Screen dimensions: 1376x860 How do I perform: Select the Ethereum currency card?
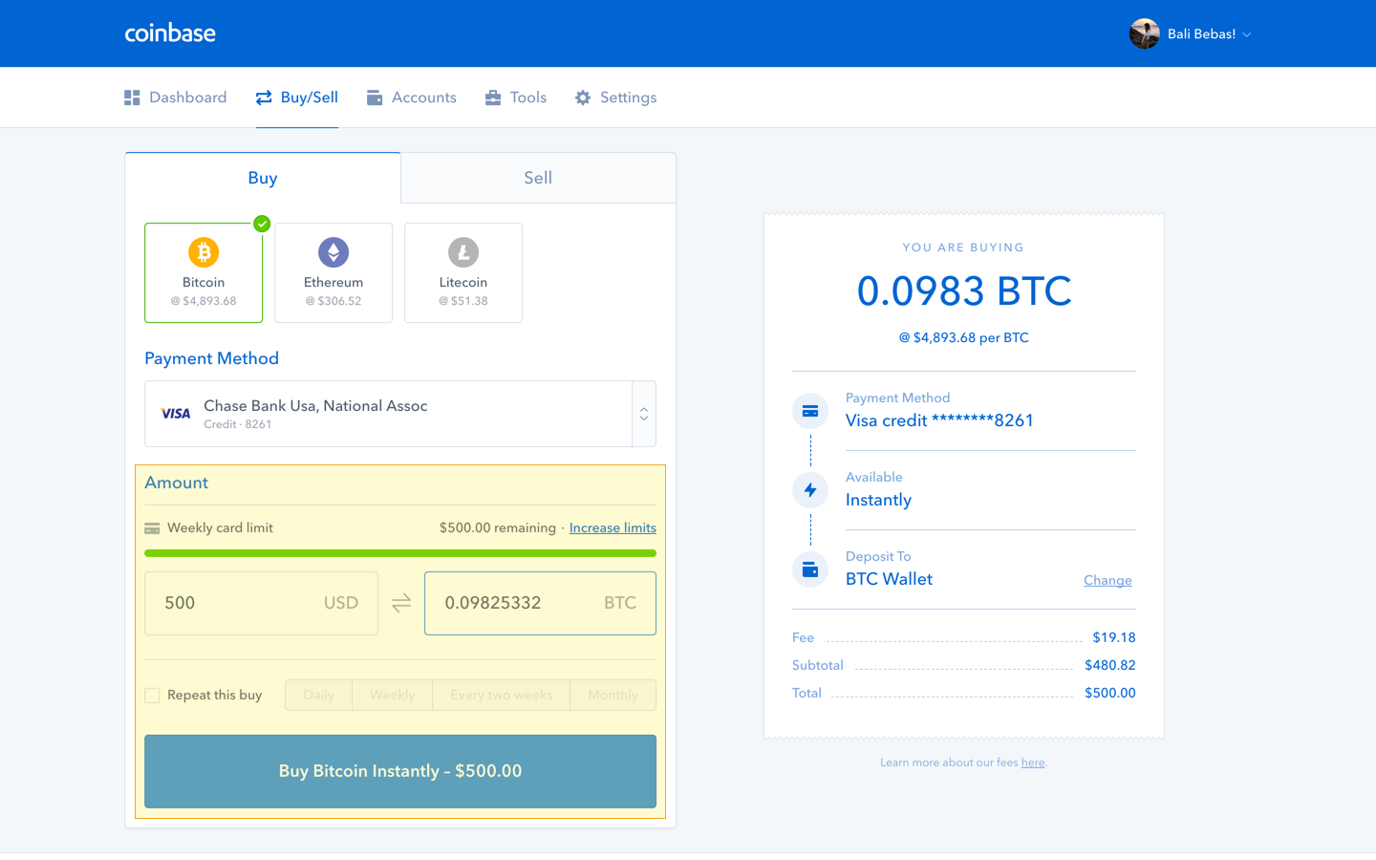[333, 272]
